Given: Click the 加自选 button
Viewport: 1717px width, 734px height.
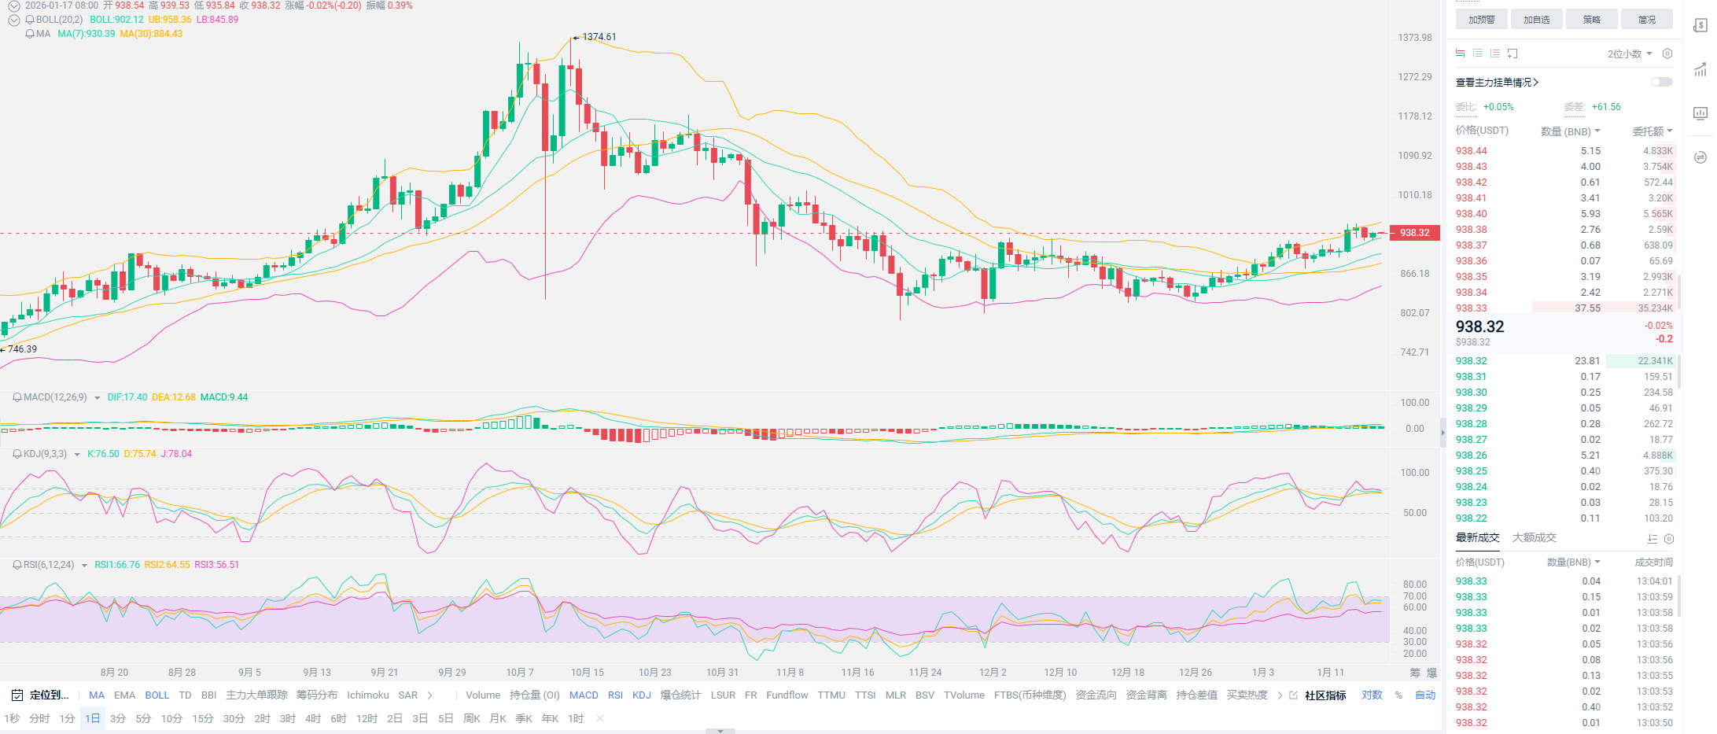Looking at the screenshot, I should [1536, 20].
